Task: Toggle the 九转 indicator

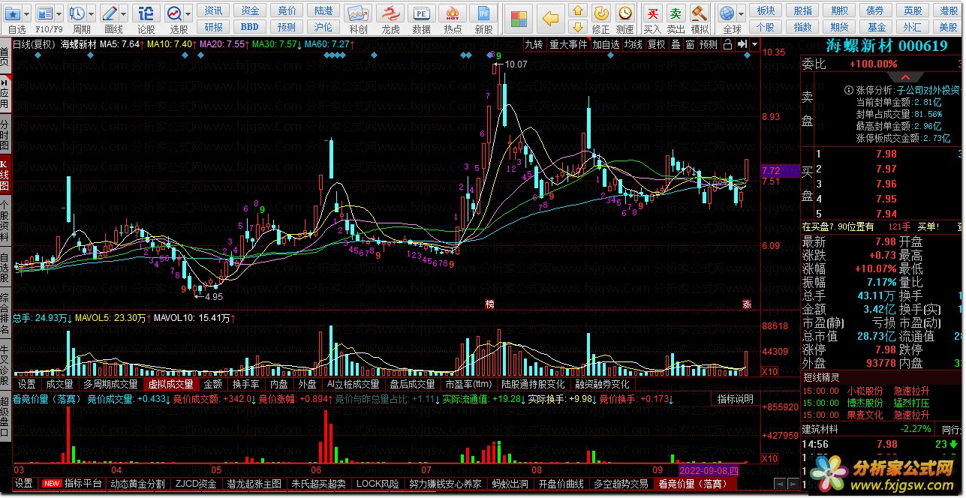Action: tap(534, 44)
